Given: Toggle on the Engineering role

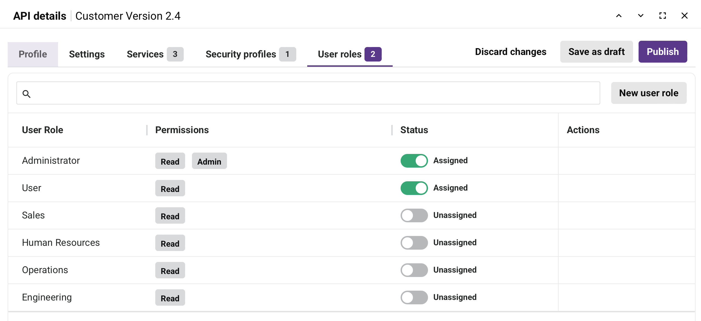Looking at the screenshot, I should (x=414, y=297).
